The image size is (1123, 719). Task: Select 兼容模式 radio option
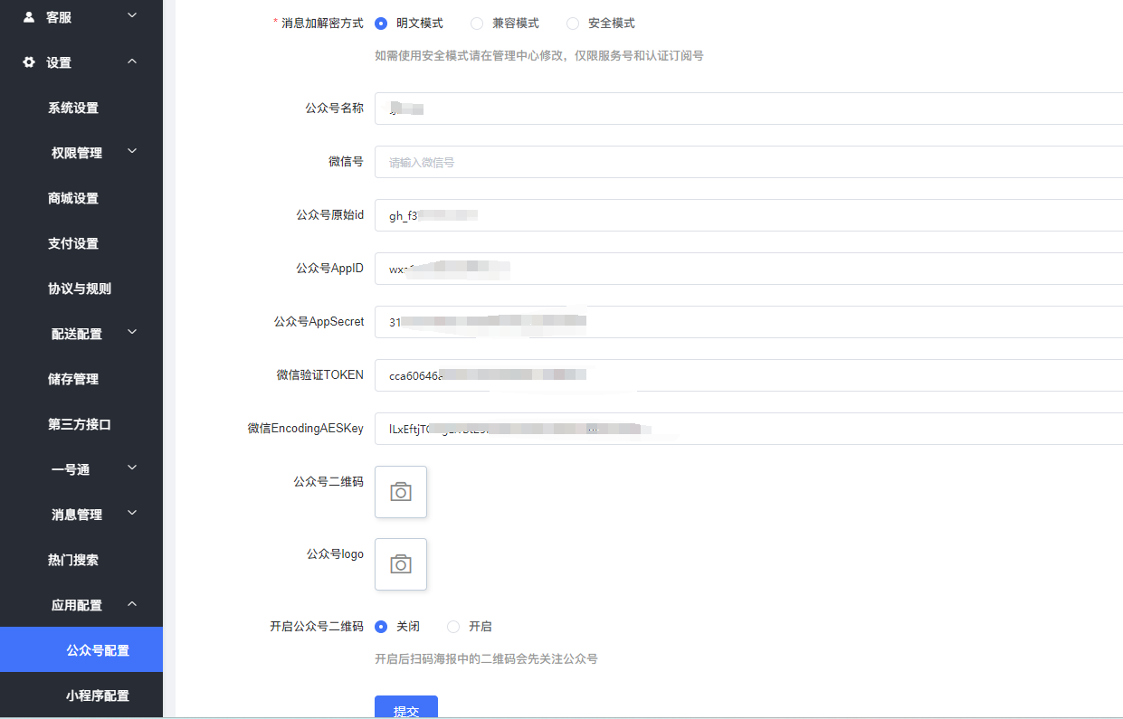[x=477, y=24]
